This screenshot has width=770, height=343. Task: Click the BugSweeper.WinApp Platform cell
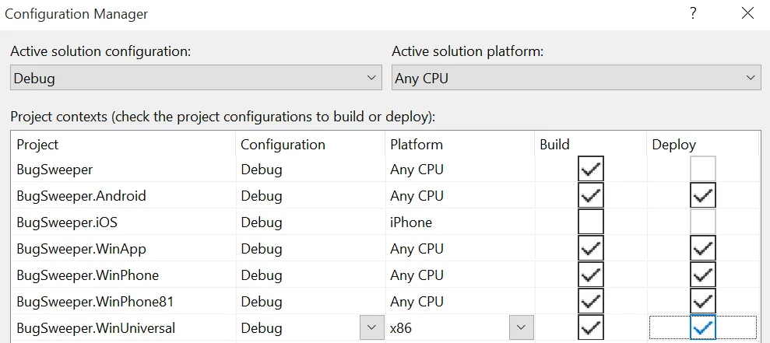[417, 249]
